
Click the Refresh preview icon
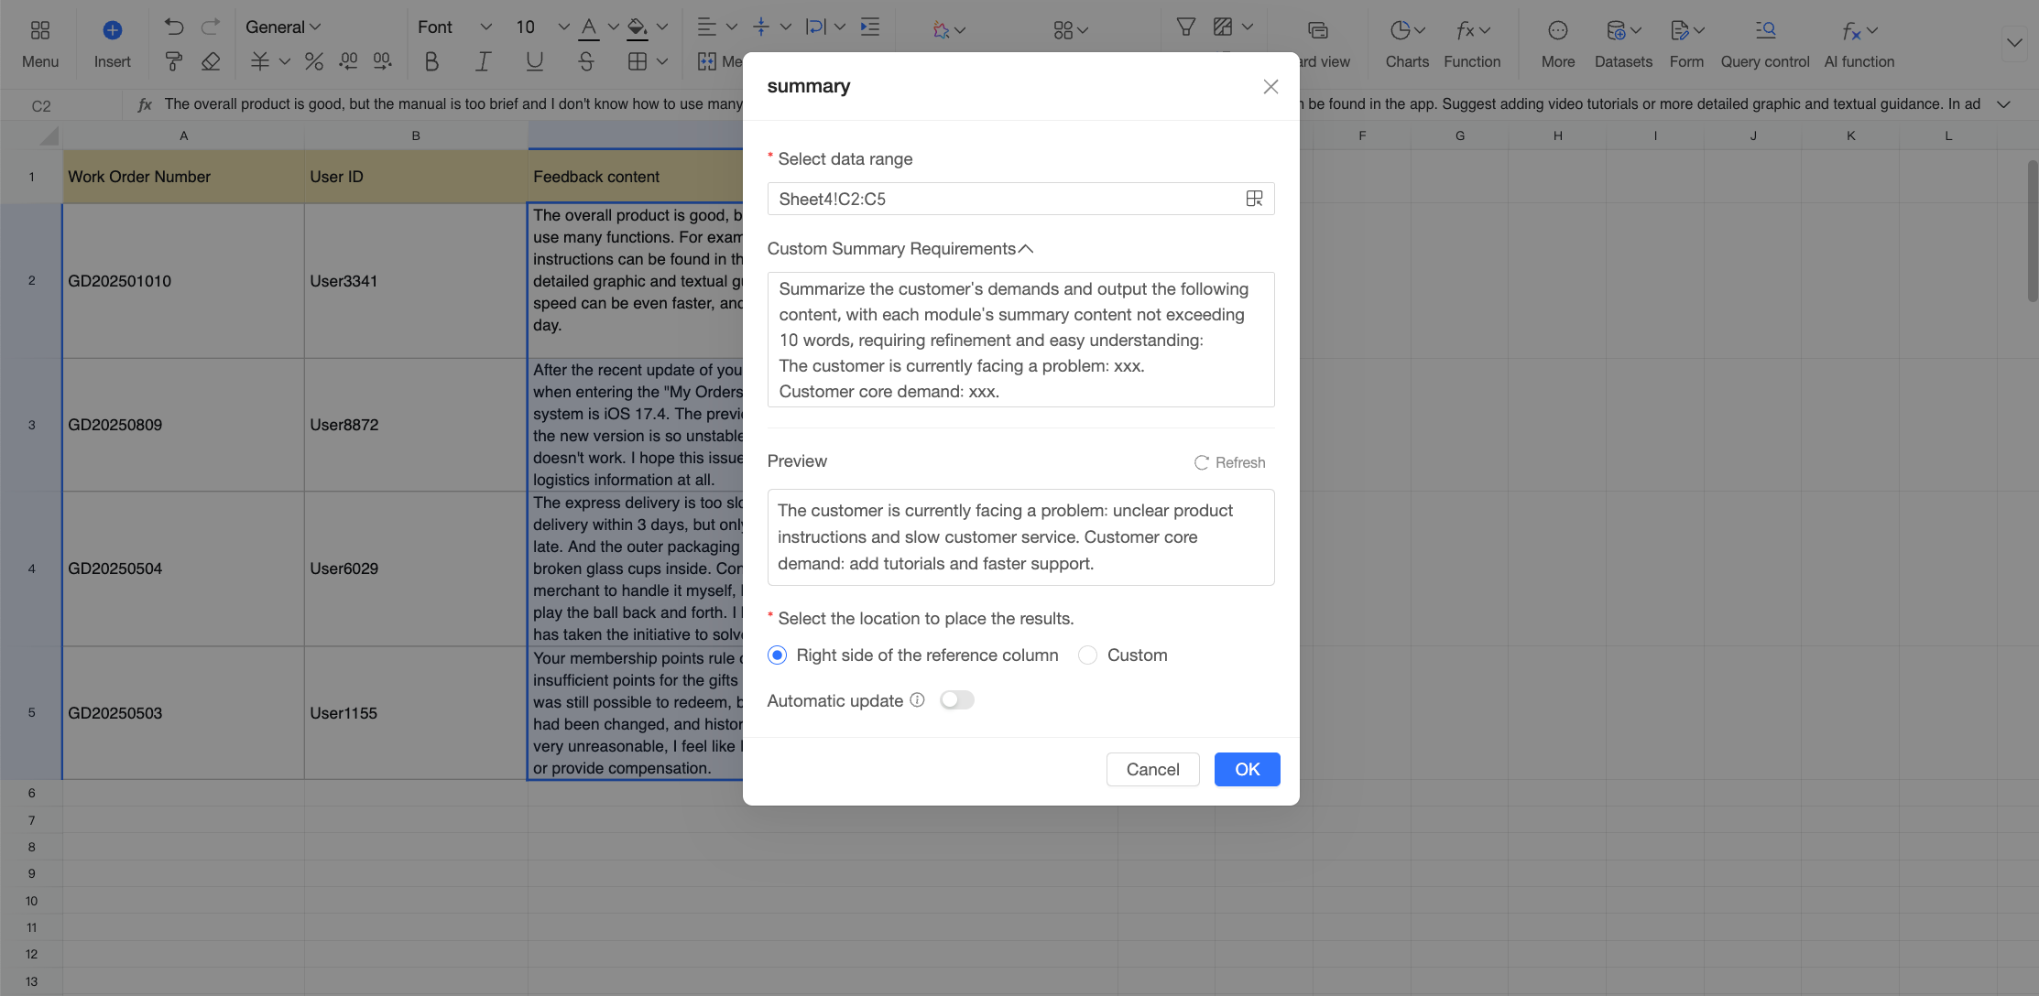1201,463
